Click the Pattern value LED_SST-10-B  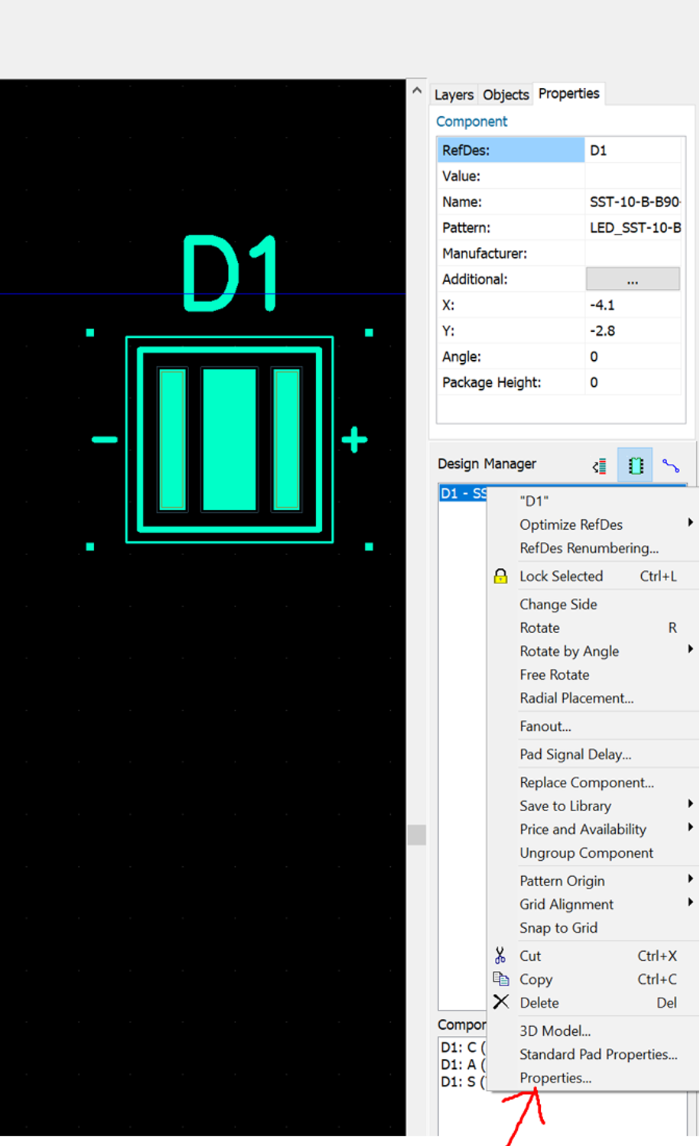(633, 228)
